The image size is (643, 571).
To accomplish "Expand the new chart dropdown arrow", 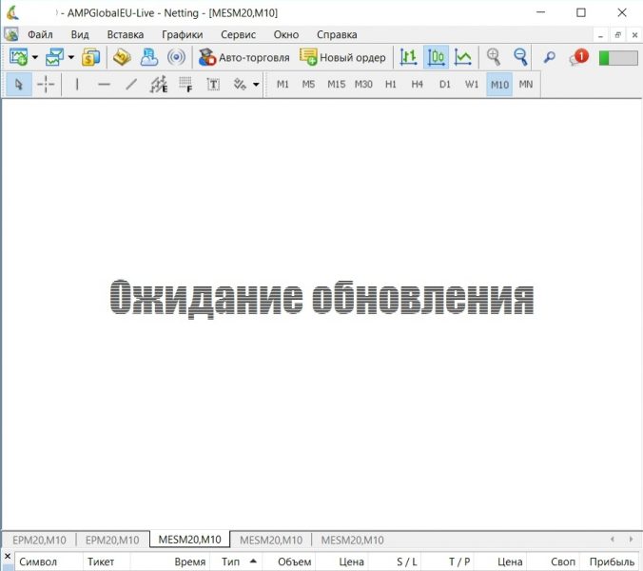I will (x=35, y=58).
